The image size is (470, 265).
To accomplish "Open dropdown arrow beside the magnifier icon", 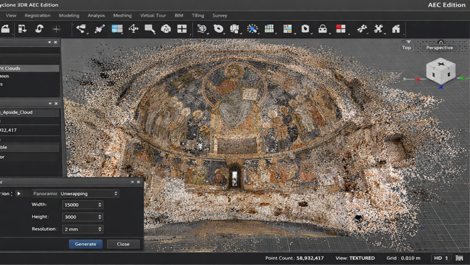I will pyautogui.click(x=156, y=33).
